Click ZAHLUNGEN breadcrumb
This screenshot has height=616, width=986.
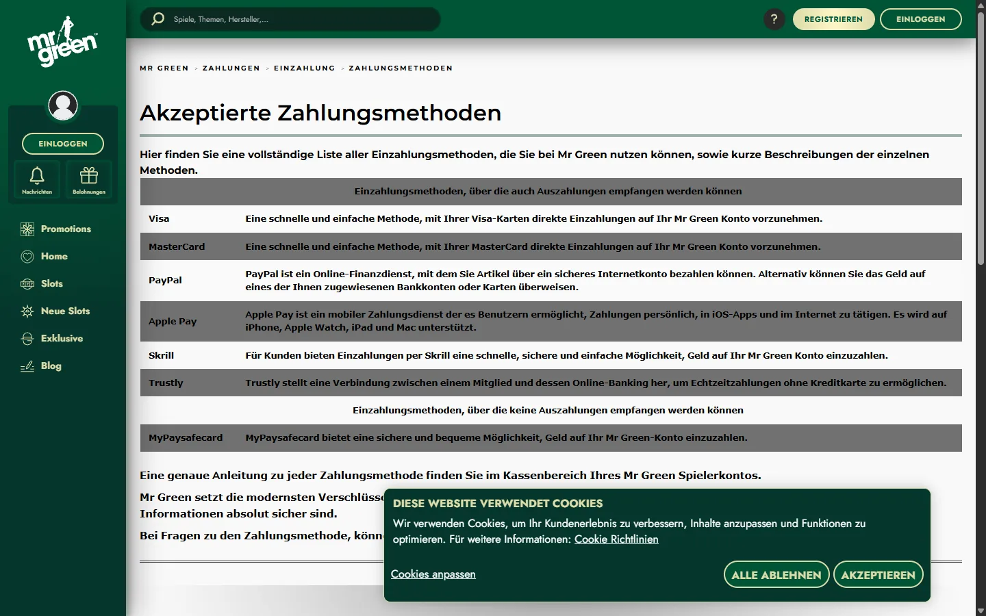pyautogui.click(x=231, y=68)
